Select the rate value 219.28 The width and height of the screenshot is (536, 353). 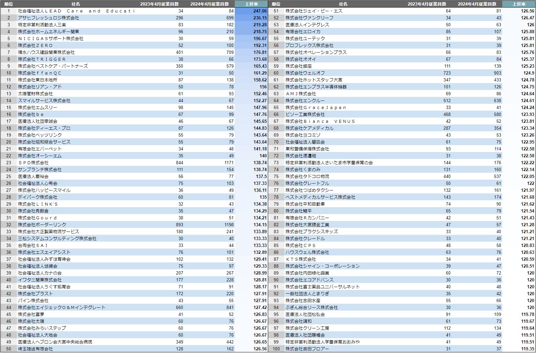[x=260, y=25]
